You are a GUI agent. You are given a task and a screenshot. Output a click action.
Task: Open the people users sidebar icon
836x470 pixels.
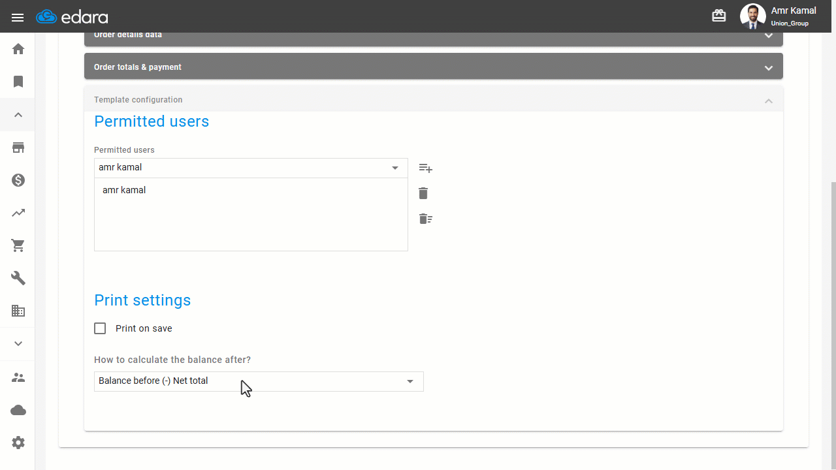[x=18, y=377]
